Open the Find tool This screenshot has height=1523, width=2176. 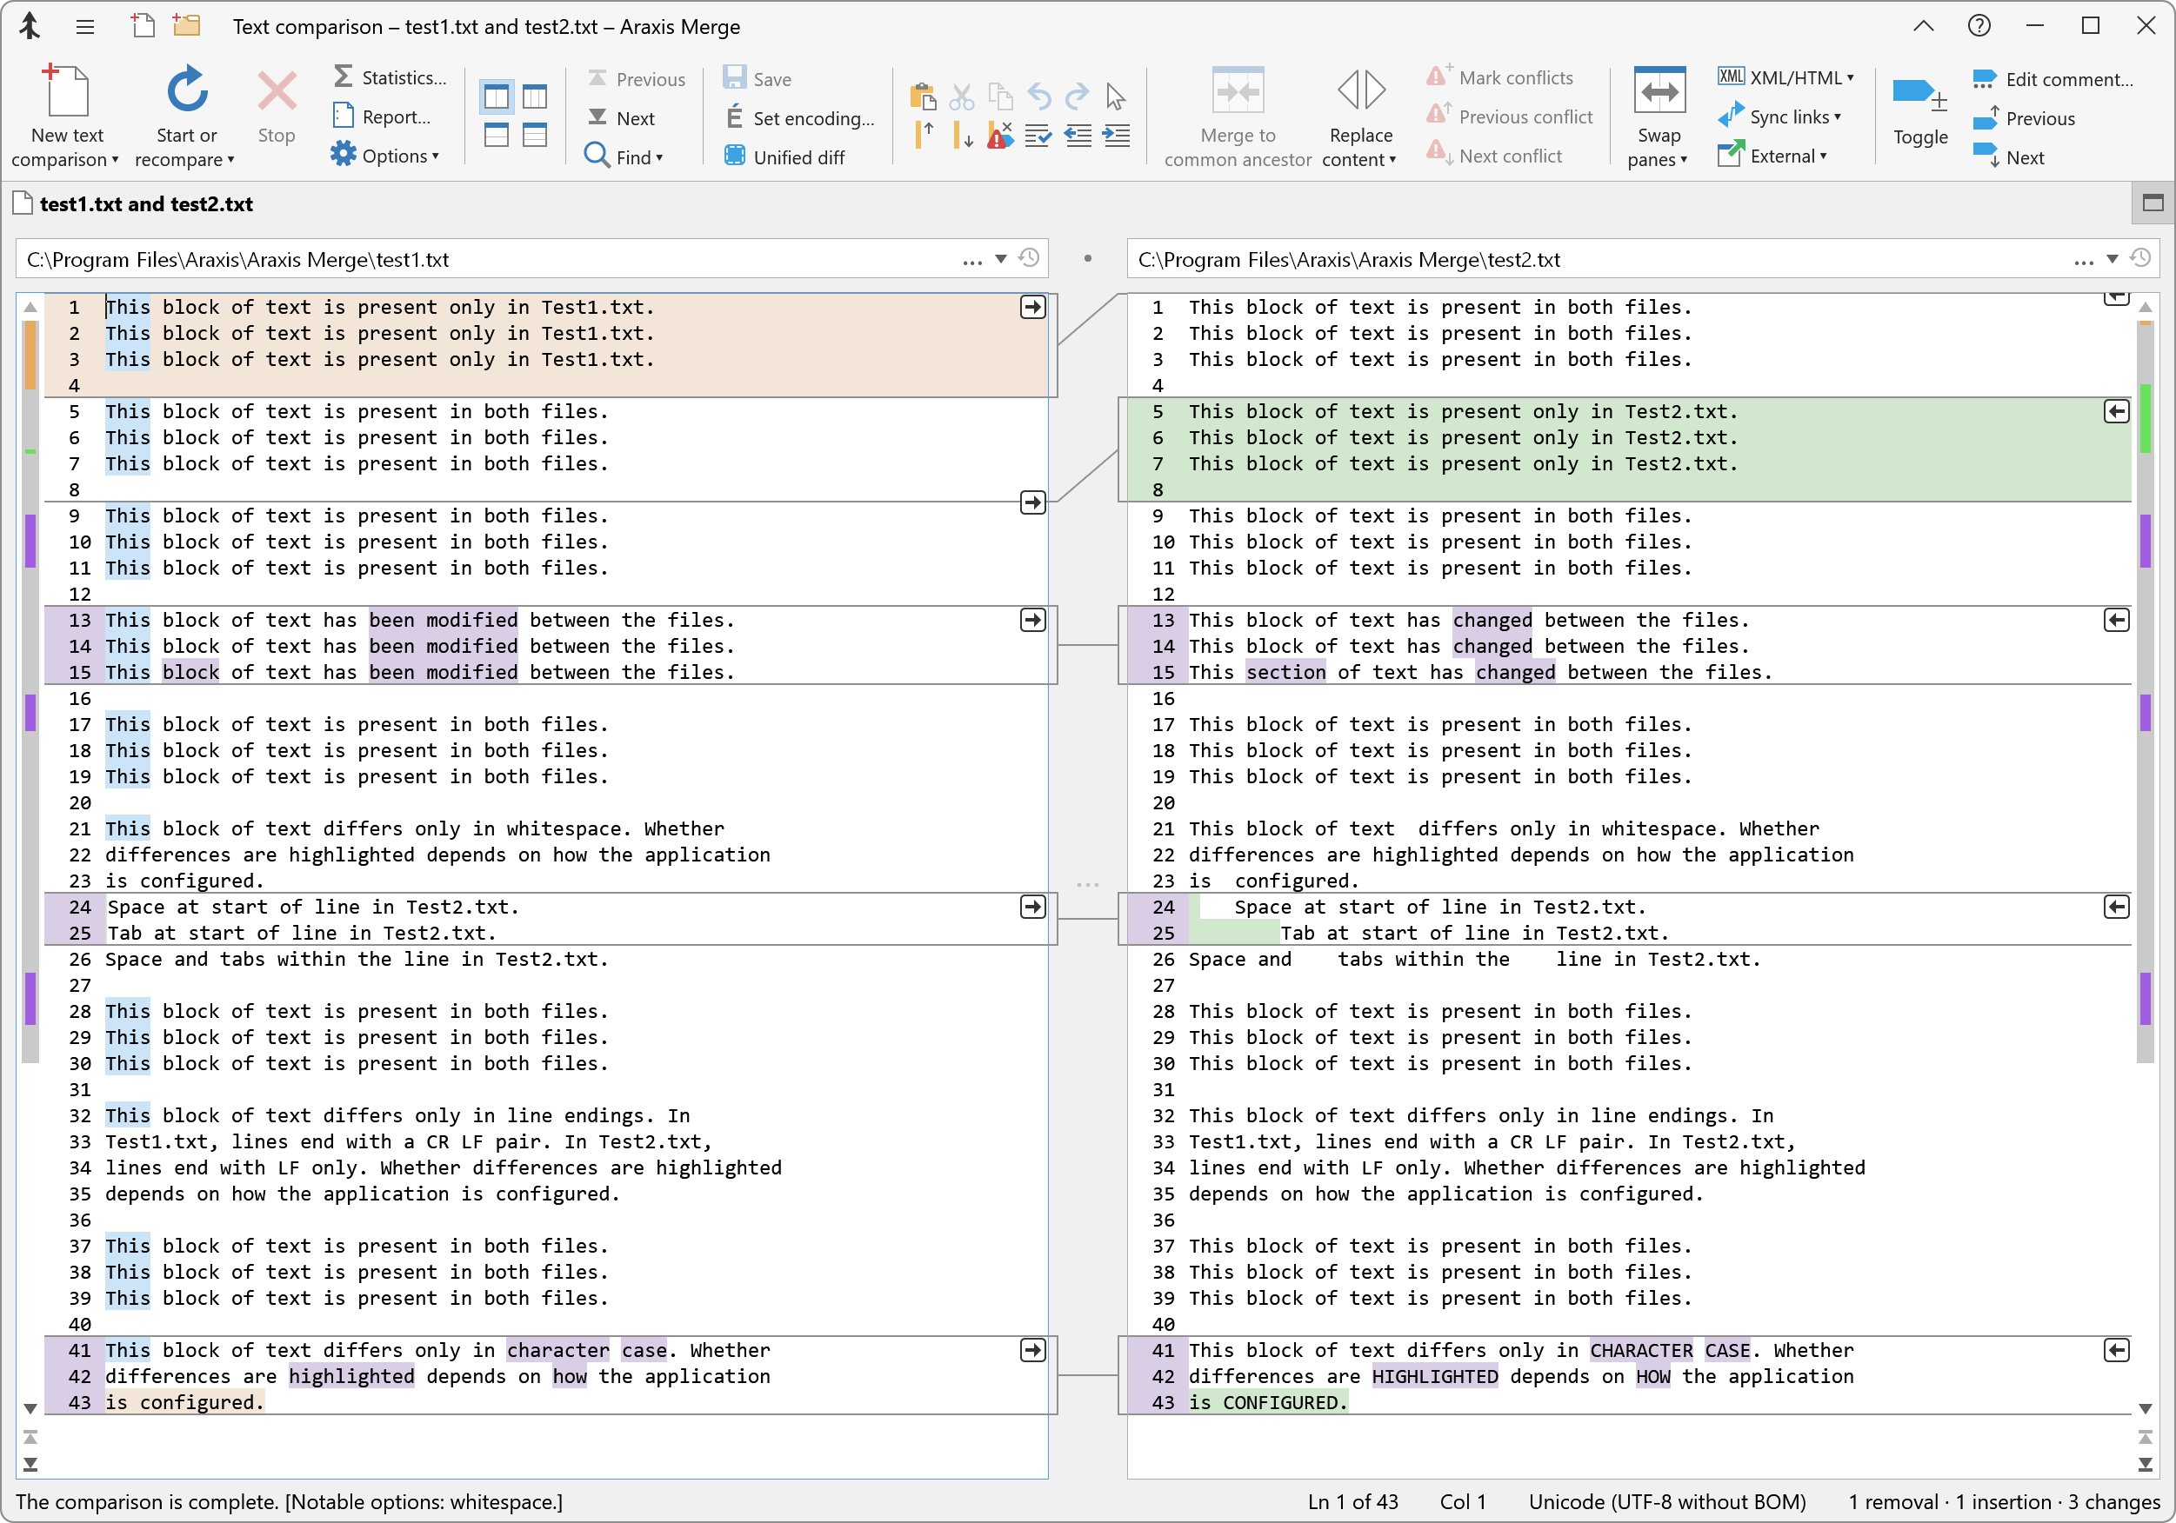[625, 156]
